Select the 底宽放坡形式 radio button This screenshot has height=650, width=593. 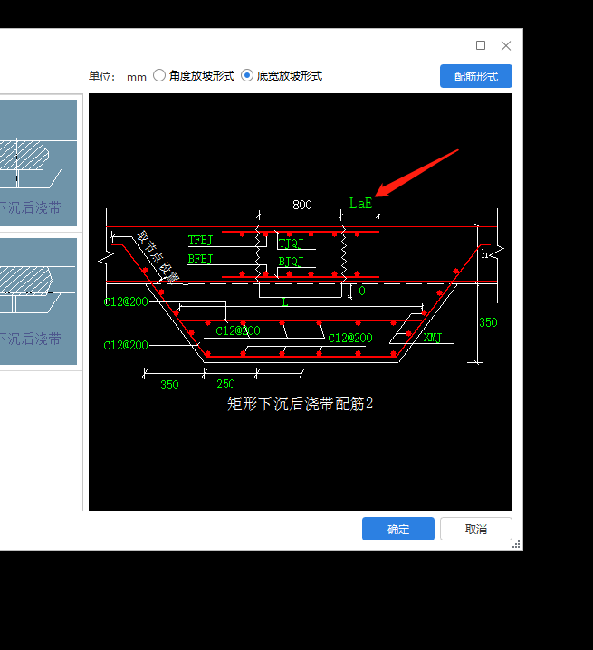247,75
